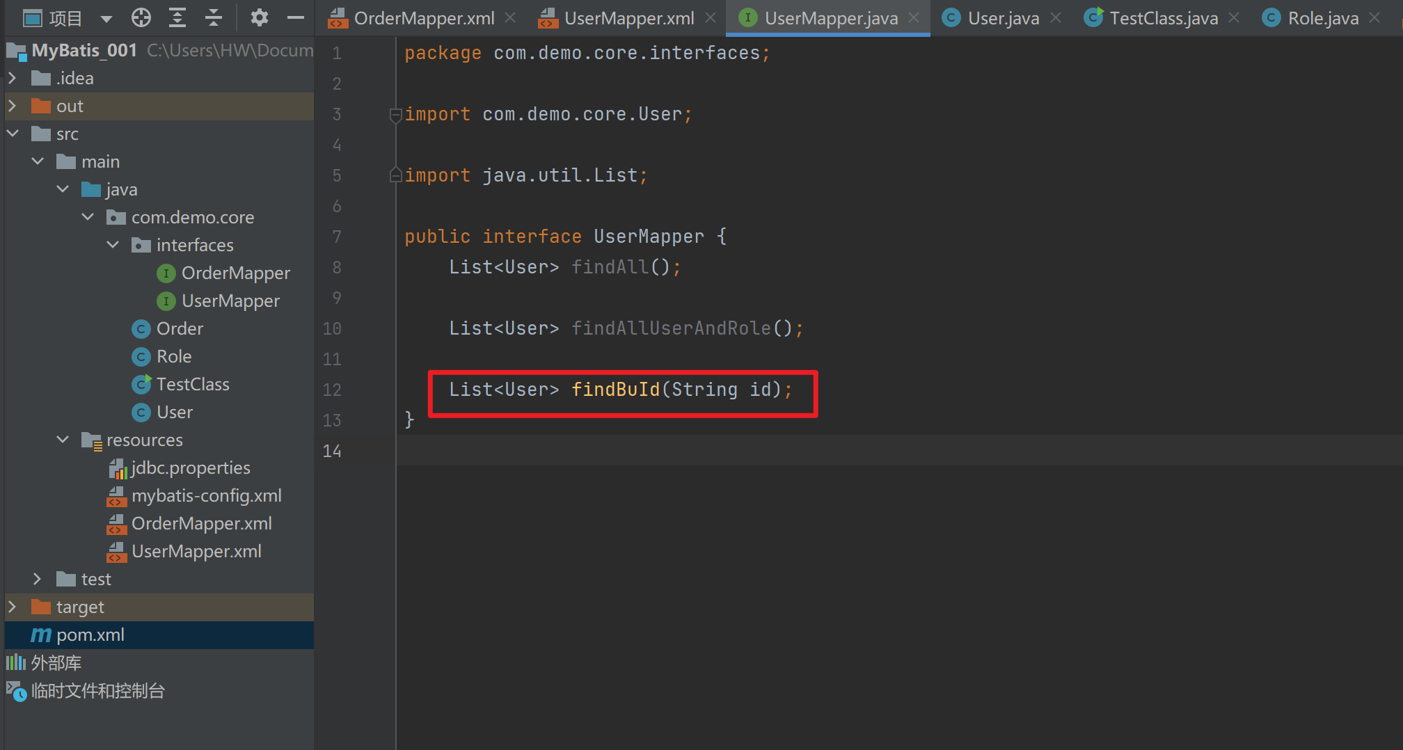
Task: Click the scratches and consoles icon
Action: click(x=16, y=691)
